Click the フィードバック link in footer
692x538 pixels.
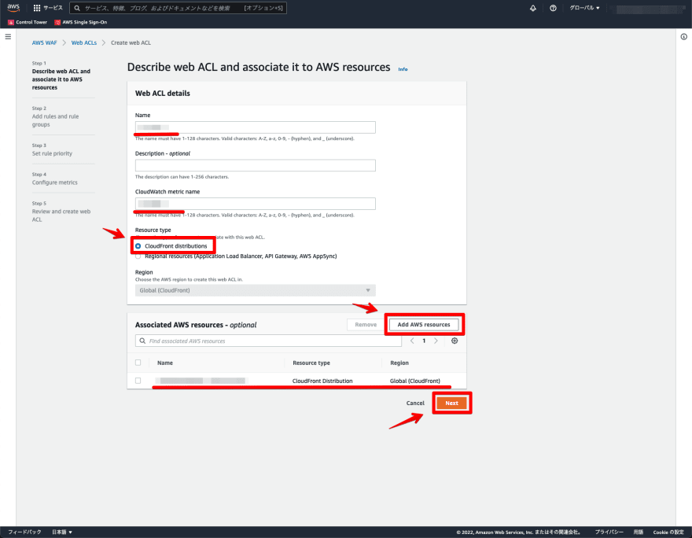pyautogui.click(x=24, y=532)
